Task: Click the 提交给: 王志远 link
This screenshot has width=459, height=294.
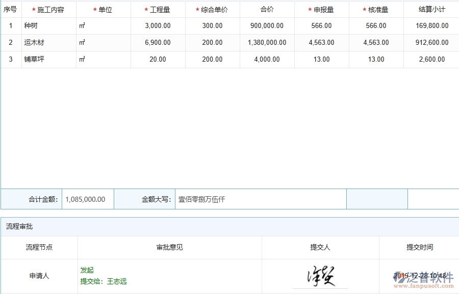Action: pos(103,280)
